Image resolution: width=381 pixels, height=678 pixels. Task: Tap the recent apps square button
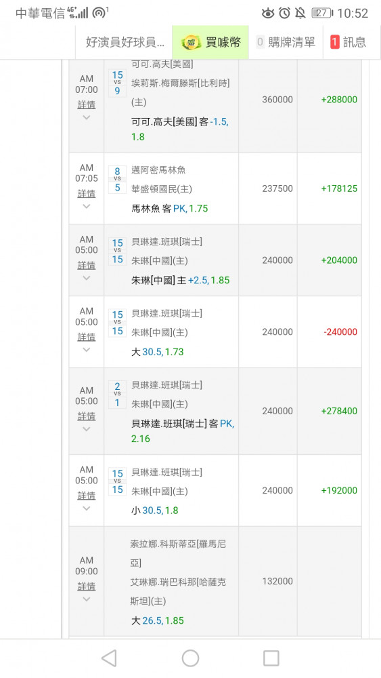coord(271,658)
